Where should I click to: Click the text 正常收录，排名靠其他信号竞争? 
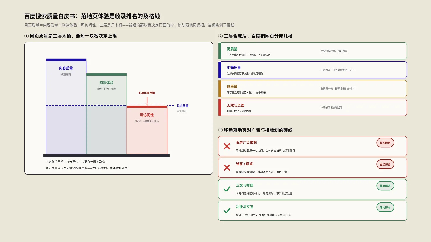click(x=338, y=70)
